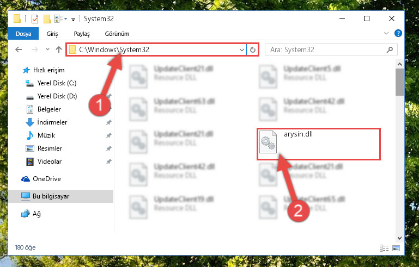
Task: Expand the ribbon with chevron arrow
Action: point(386,33)
